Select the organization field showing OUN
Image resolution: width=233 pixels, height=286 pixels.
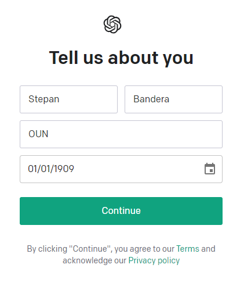coord(121,134)
